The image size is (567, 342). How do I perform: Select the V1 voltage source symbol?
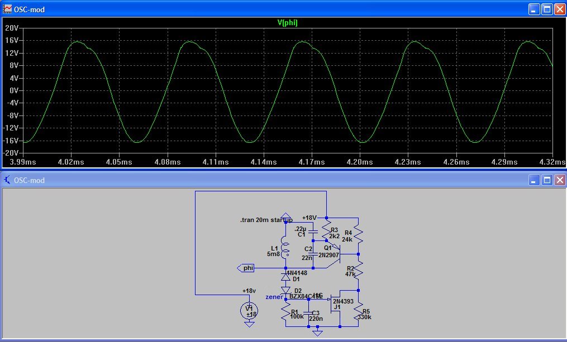[x=249, y=311]
